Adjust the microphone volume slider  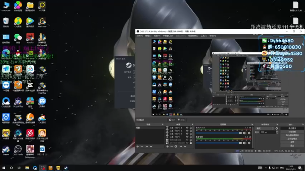tap(219, 133)
